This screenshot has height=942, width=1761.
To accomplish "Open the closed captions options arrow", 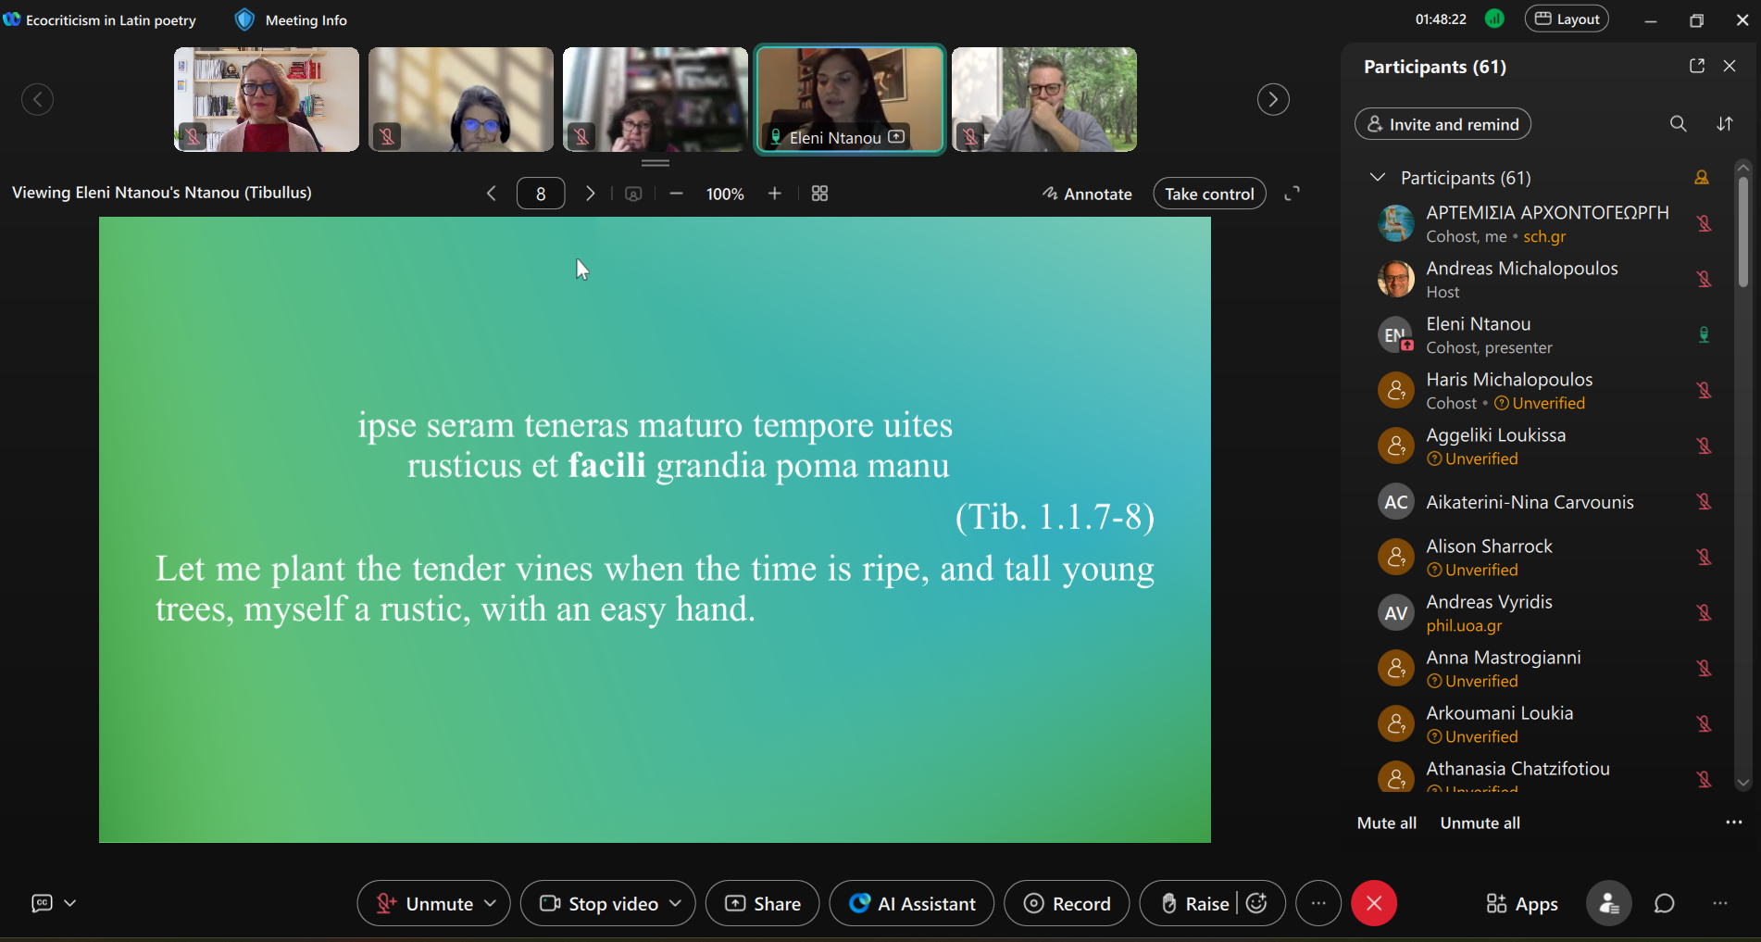I will [x=70, y=903].
